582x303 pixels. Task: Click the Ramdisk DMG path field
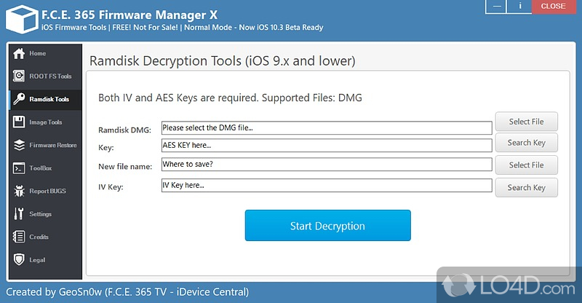[x=326, y=128]
